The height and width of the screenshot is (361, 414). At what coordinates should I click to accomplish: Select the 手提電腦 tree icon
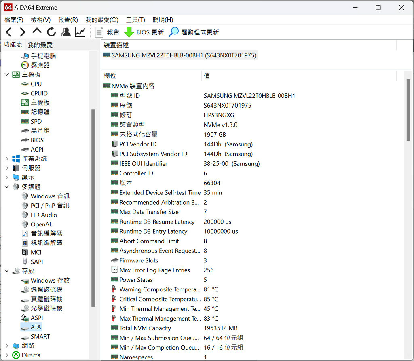click(x=25, y=56)
